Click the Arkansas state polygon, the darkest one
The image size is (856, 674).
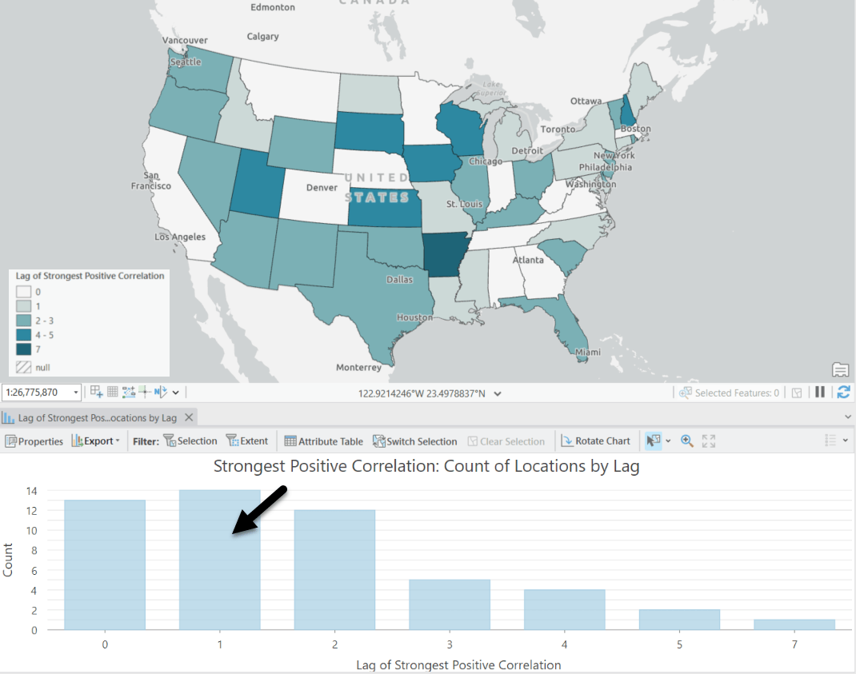pyautogui.click(x=445, y=255)
